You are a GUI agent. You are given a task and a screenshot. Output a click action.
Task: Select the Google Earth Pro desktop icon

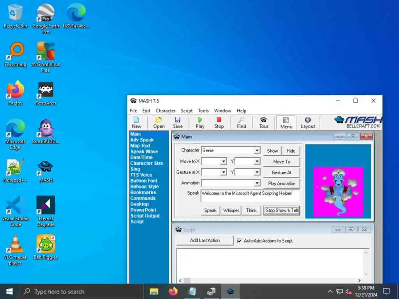pyautogui.click(x=46, y=19)
